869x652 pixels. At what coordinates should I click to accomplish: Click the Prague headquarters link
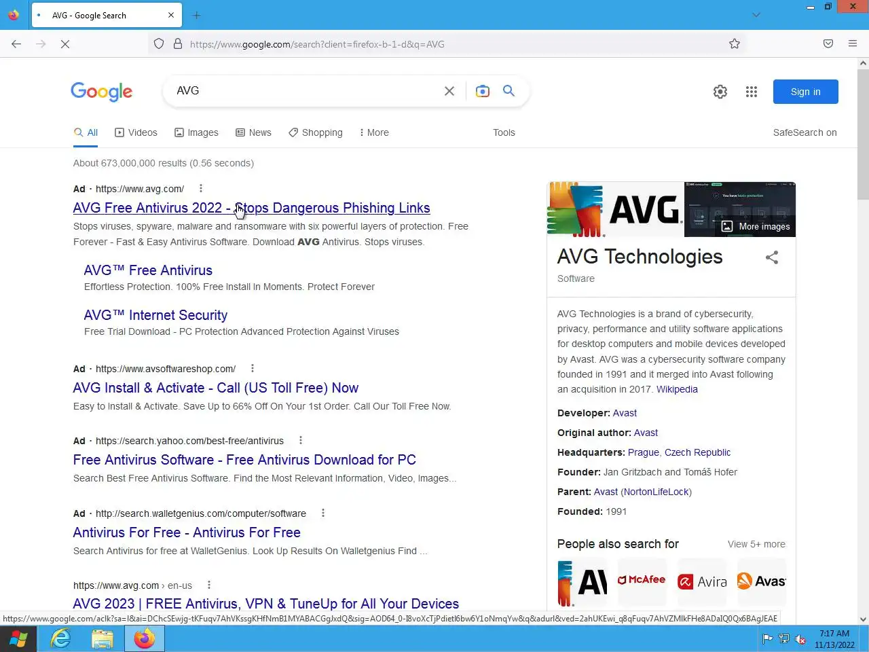(644, 452)
